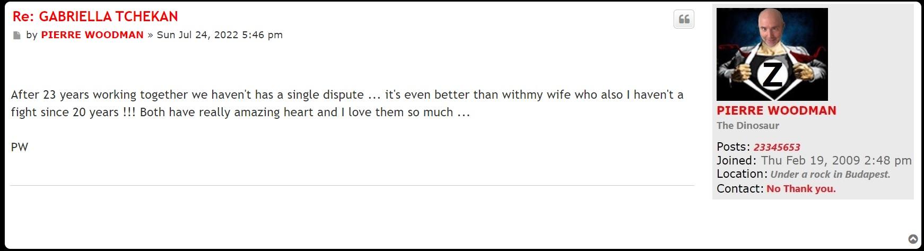924x251 pixels.
Task: Open the "Re: GABRIELLA TCHEKAN" post title
Action: [95, 16]
